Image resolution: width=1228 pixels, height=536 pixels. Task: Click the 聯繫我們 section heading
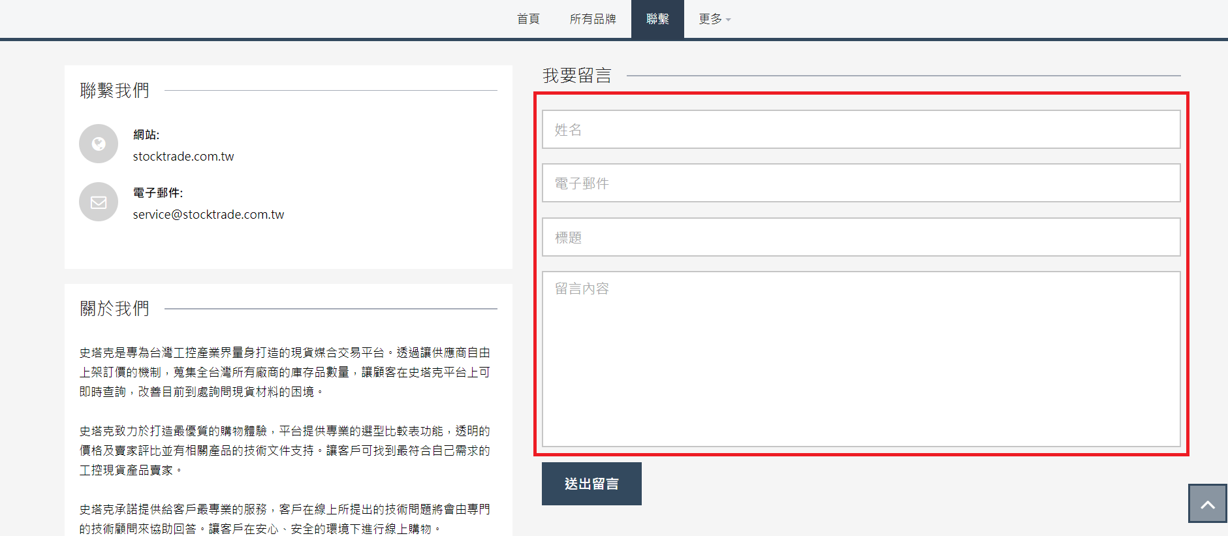click(x=115, y=91)
